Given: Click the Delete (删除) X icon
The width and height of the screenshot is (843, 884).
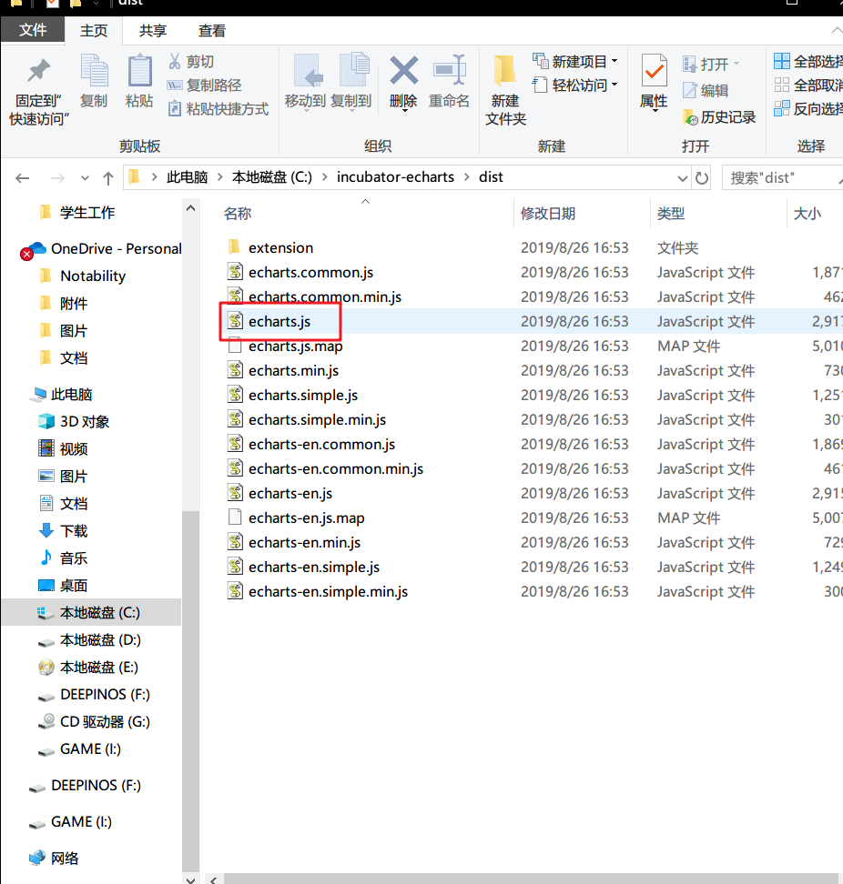Looking at the screenshot, I should [403, 70].
